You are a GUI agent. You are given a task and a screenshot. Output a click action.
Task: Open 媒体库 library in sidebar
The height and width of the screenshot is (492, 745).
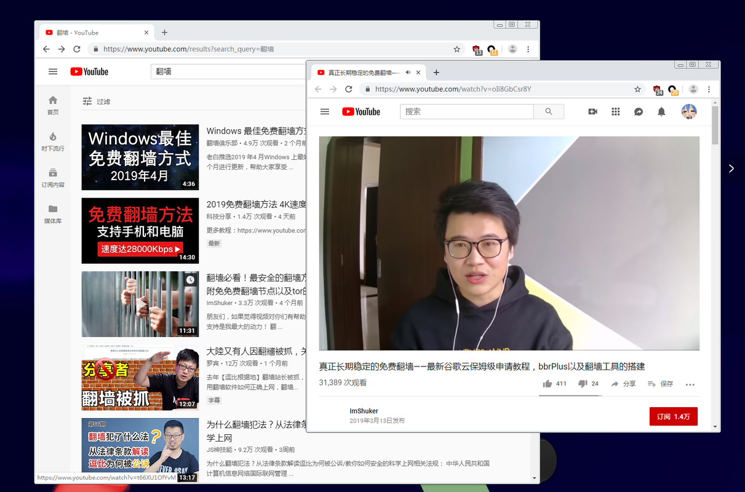(x=53, y=214)
